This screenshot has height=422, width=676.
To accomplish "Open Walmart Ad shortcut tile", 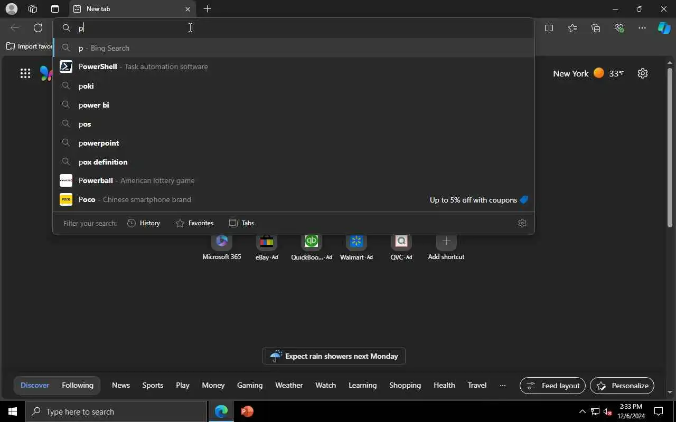I will click(356, 248).
